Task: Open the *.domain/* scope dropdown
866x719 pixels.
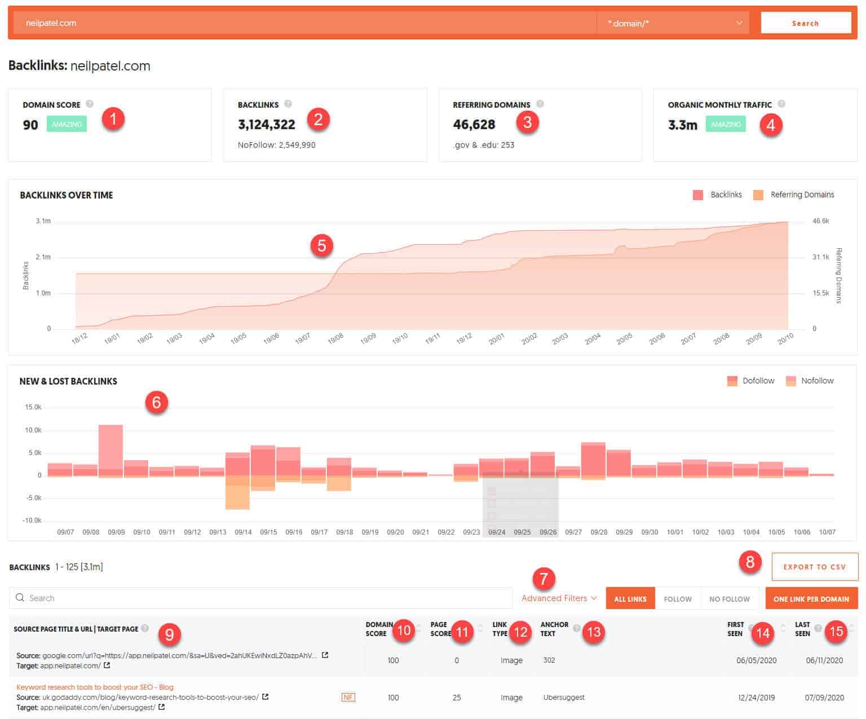Action: click(x=674, y=23)
